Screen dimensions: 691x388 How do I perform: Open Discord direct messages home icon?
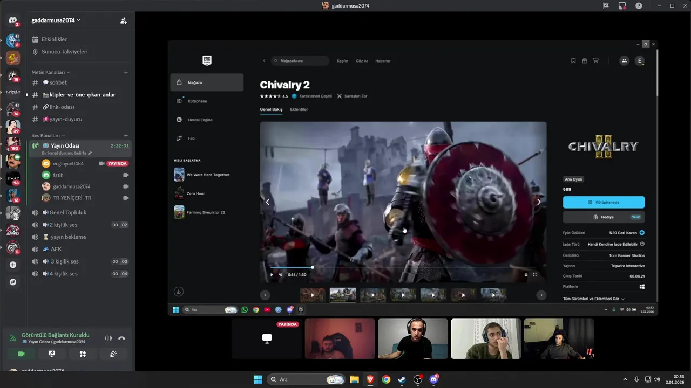point(13,21)
